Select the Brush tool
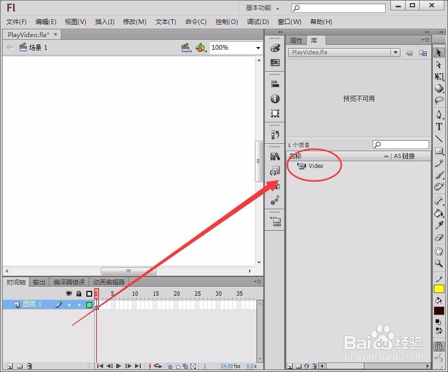The height and width of the screenshot is (372, 448). [439, 175]
